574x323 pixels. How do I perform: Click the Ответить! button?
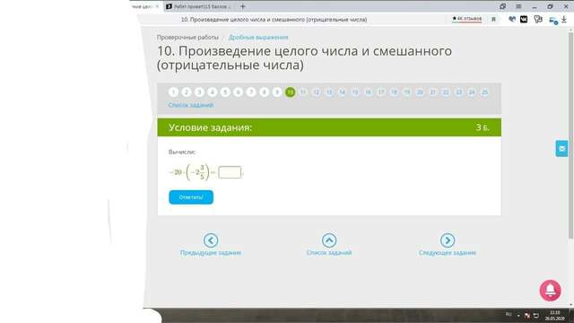[191, 197]
